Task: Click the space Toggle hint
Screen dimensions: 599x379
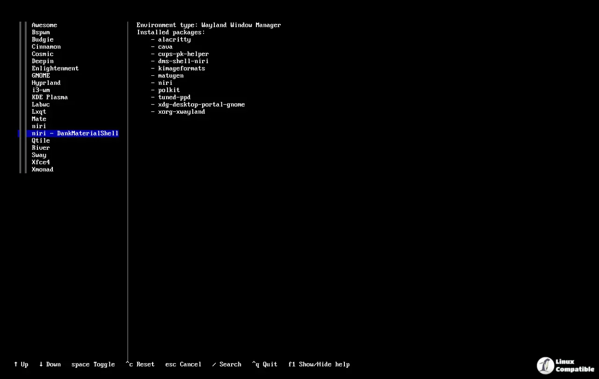Action: 93,364
